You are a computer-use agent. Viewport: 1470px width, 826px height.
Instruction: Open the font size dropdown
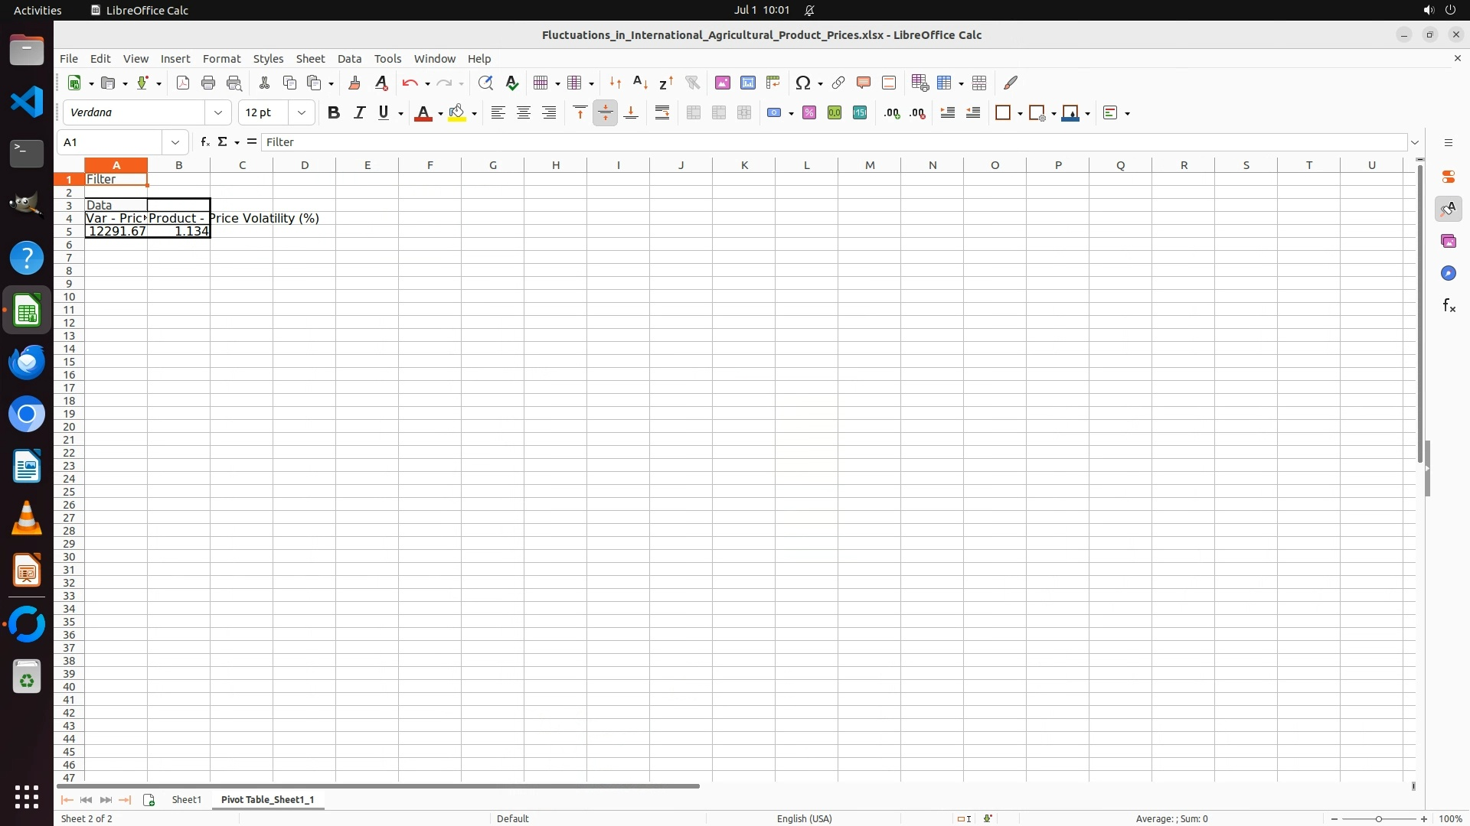pos(302,113)
